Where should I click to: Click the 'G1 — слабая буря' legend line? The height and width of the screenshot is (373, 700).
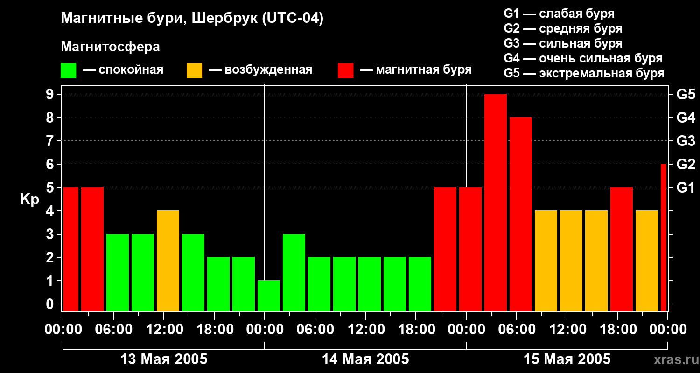click(x=559, y=14)
